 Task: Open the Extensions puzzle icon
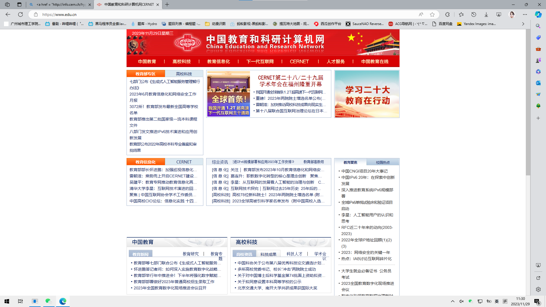447,14
